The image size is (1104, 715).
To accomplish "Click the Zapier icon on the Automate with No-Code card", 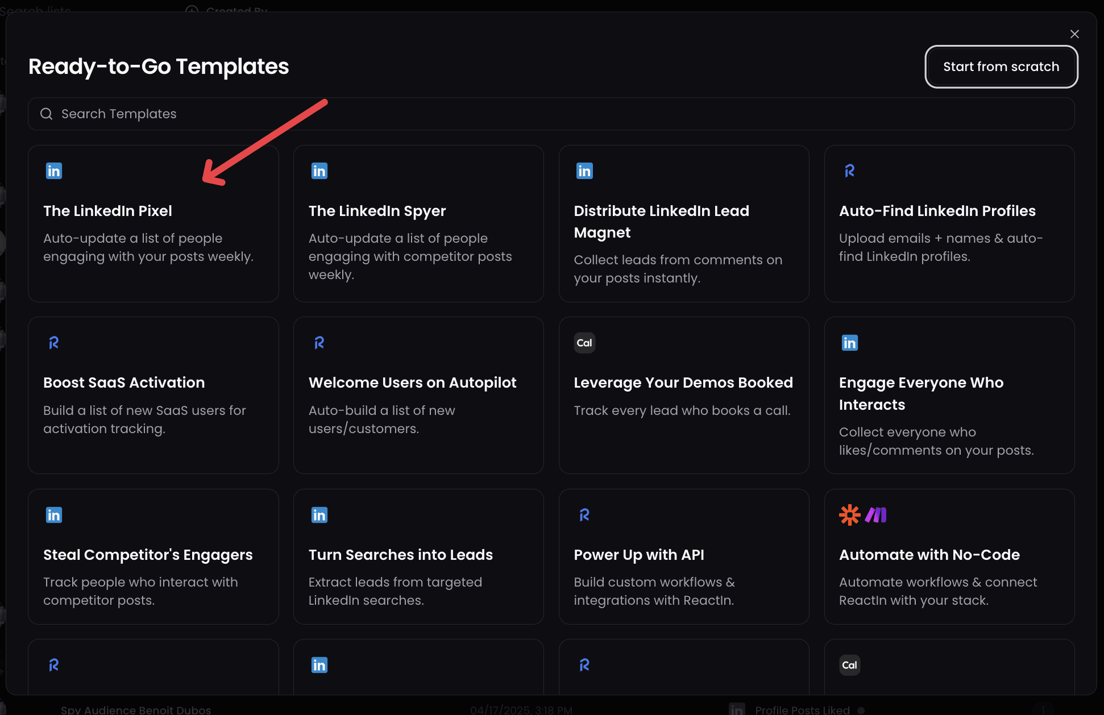I will click(849, 515).
